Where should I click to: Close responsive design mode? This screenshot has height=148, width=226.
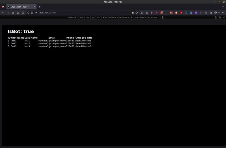[224, 17]
